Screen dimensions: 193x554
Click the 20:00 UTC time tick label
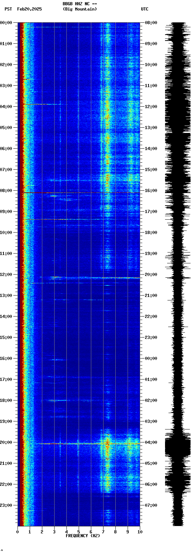151,275
